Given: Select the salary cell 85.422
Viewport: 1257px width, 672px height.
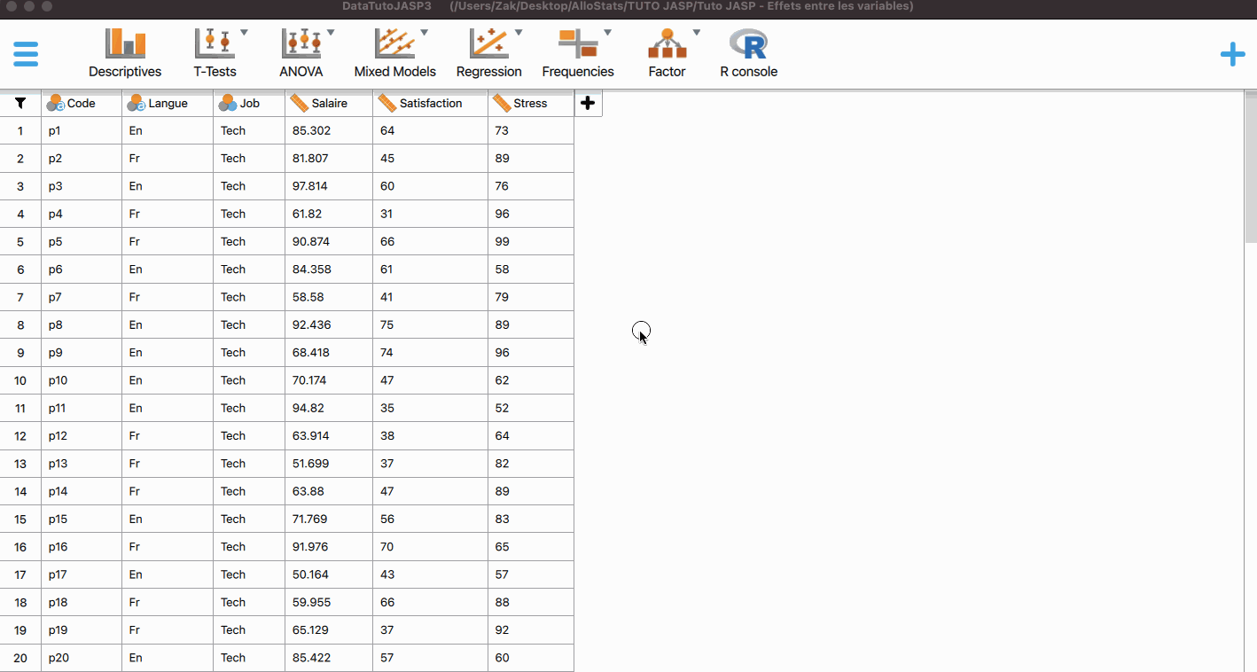Looking at the screenshot, I should [329, 658].
